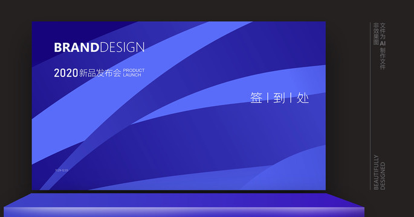Screen dimensions: 414x217
Task: Click the '签 | 到 | 处' sign-in text
Action: pyautogui.click(x=279, y=98)
